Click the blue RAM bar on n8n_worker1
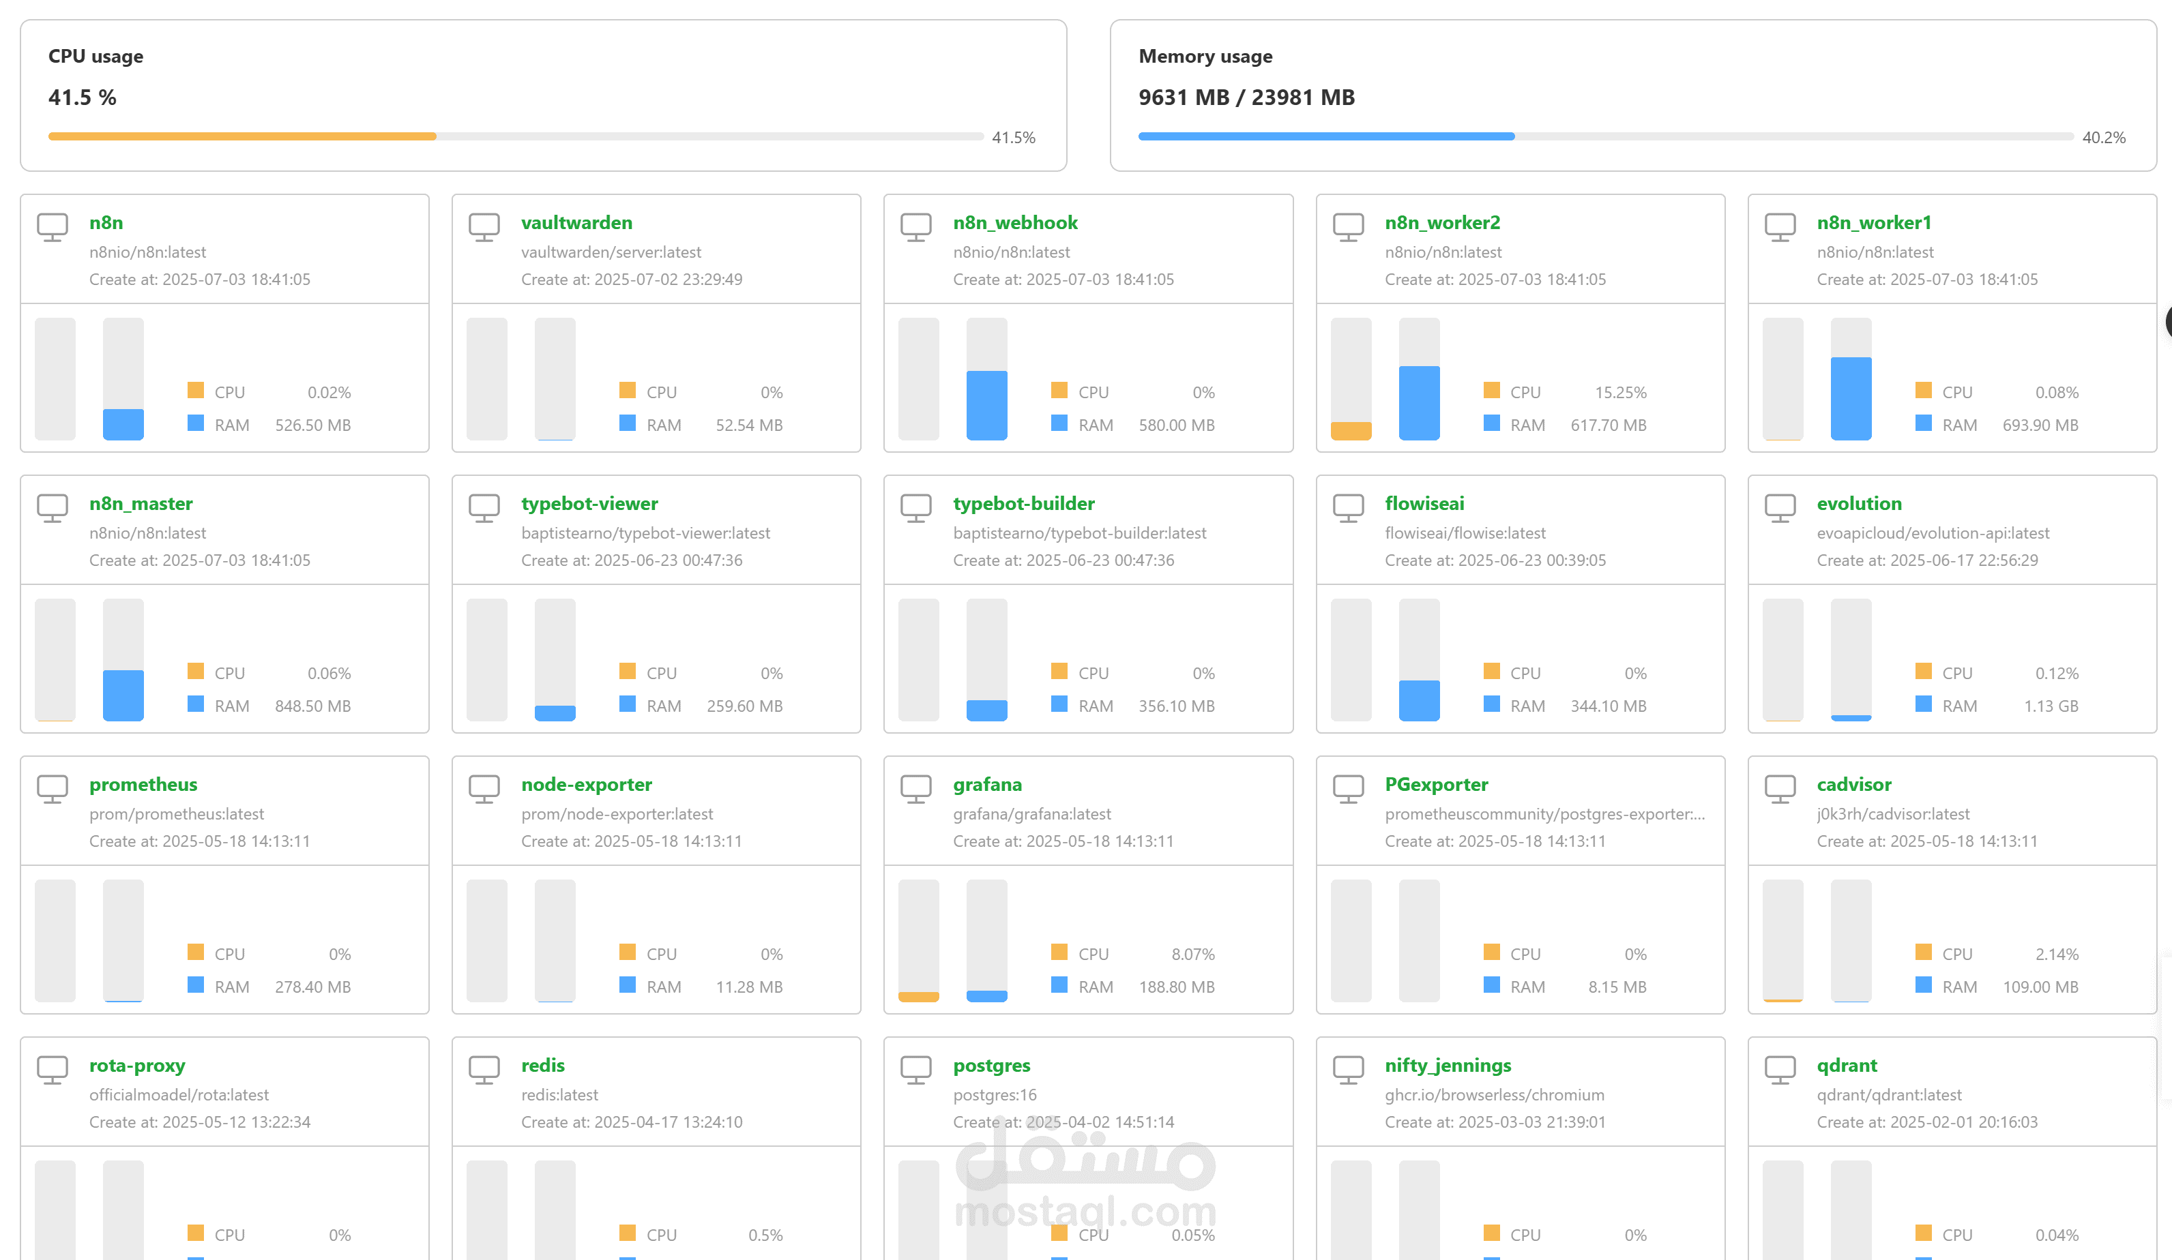This screenshot has width=2172, height=1260. (x=1851, y=399)
